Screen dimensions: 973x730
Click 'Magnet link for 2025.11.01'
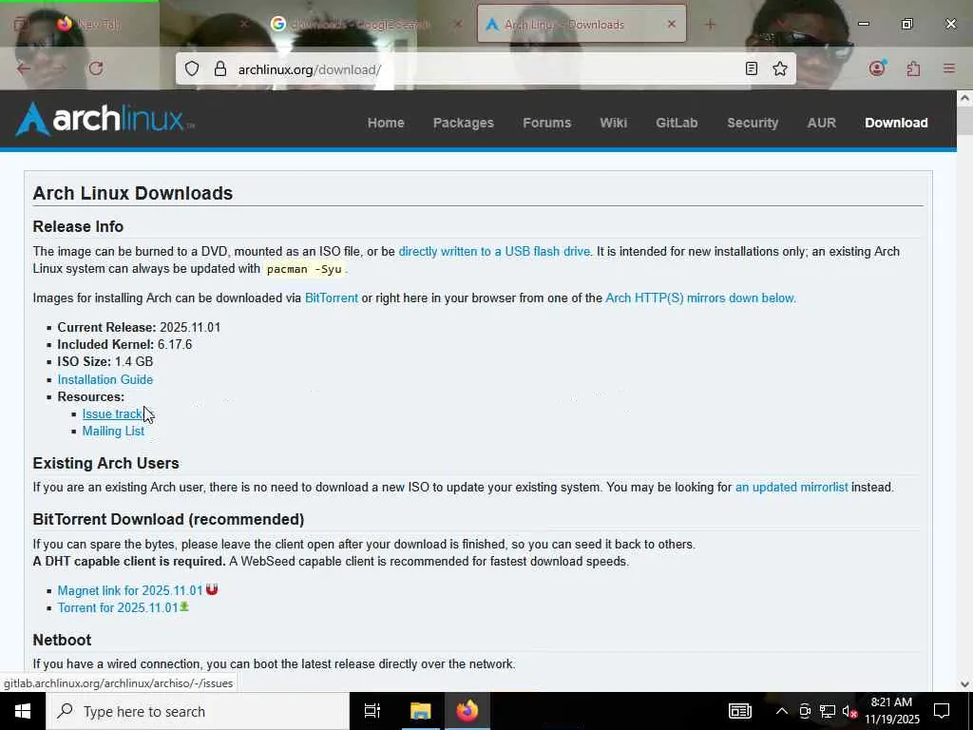coord(130,590)
